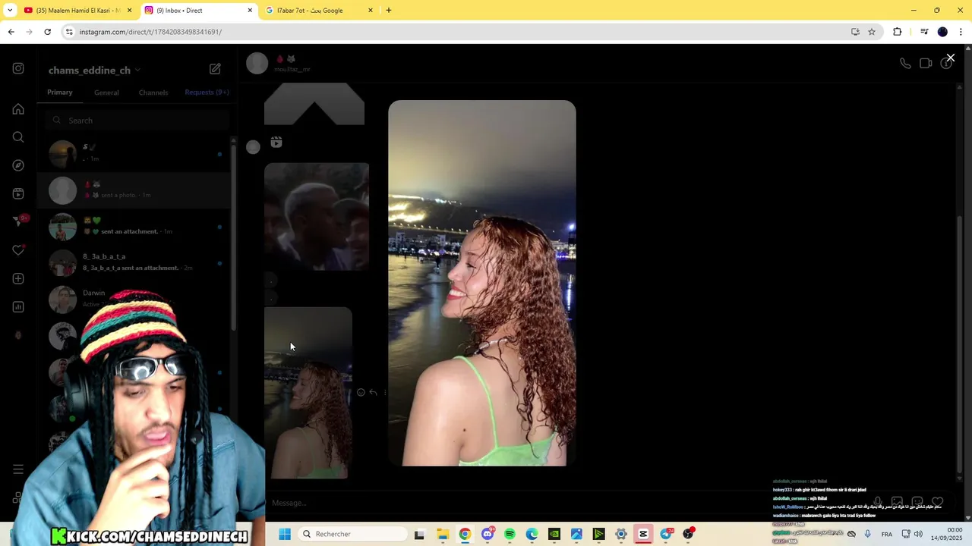Open the blurry faces thumbnail in the chat

(317, 216)
